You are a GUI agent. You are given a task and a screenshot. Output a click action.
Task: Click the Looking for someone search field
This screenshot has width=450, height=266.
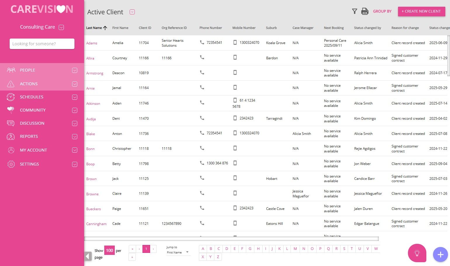(x=42, y=44)
